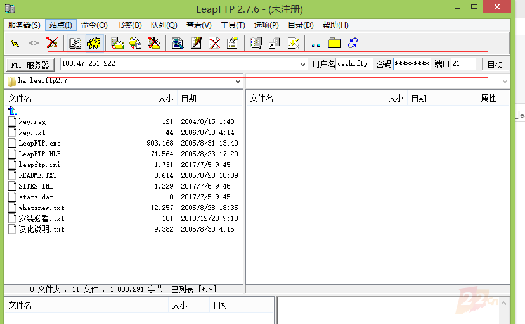Click the shortcut arrow icon
This screenshot has height=324, width=525.
pyautogui.click(x=275, y=43)
